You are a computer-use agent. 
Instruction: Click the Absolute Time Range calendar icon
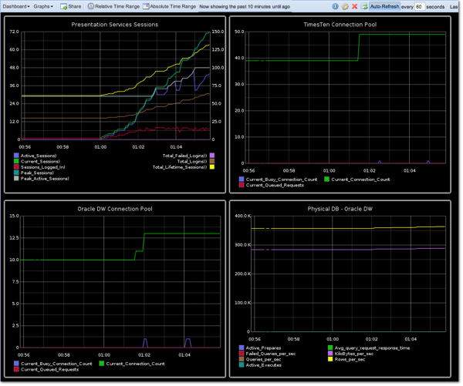145,6
